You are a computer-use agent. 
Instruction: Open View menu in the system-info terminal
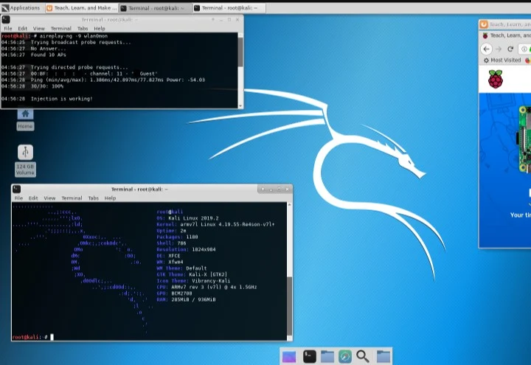49,198
